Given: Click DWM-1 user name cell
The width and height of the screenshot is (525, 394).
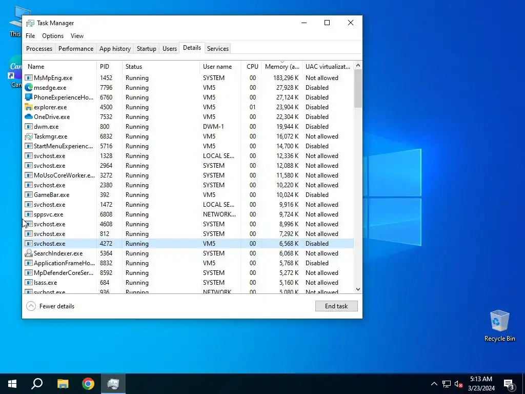Looking at the screenshot, I should click(213, 127).
